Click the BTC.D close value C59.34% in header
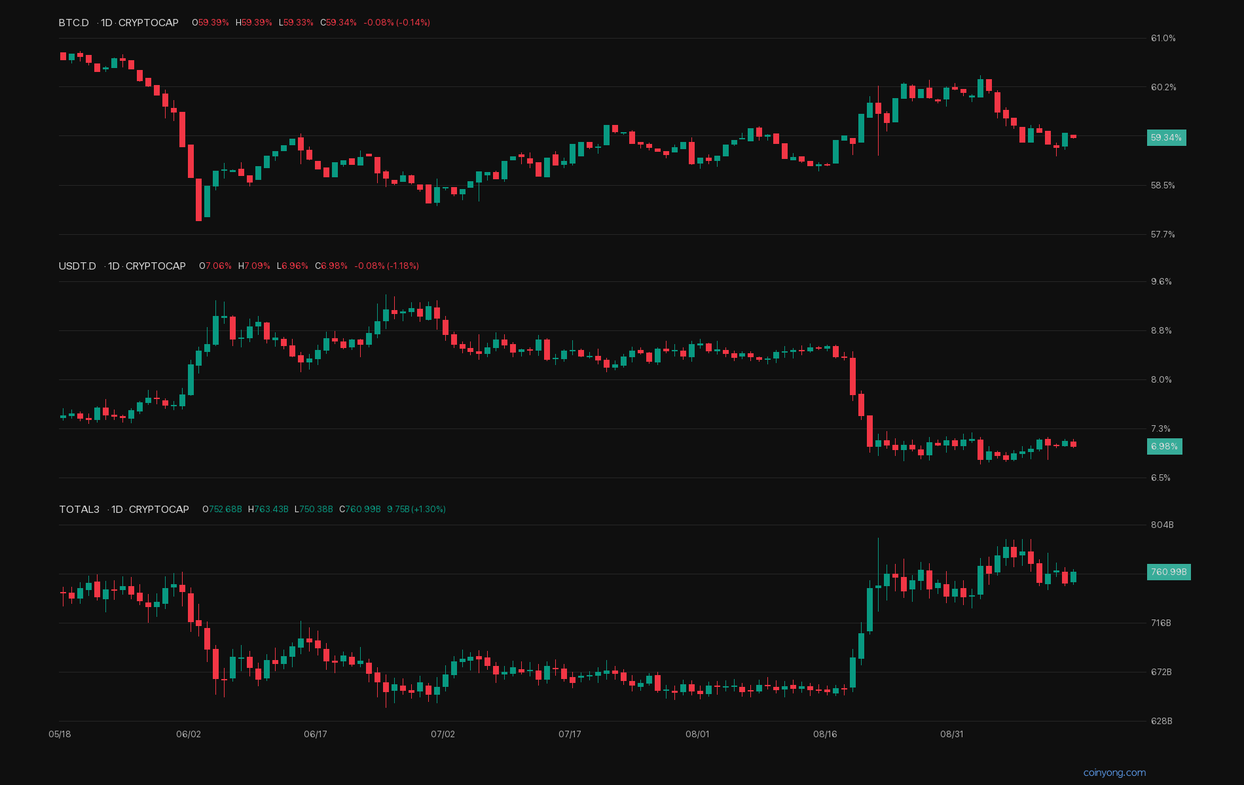The width and height of the screenshot is (1244, 785). coord(338,23)
